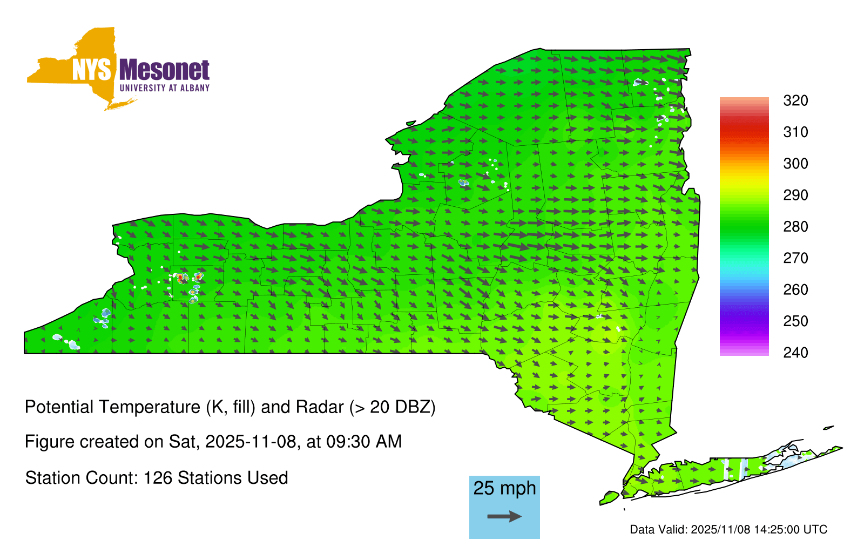Click the red band of the color bar
Viewport: 864px width, 540px height.
pyautogui.click(x=744, y=130)
